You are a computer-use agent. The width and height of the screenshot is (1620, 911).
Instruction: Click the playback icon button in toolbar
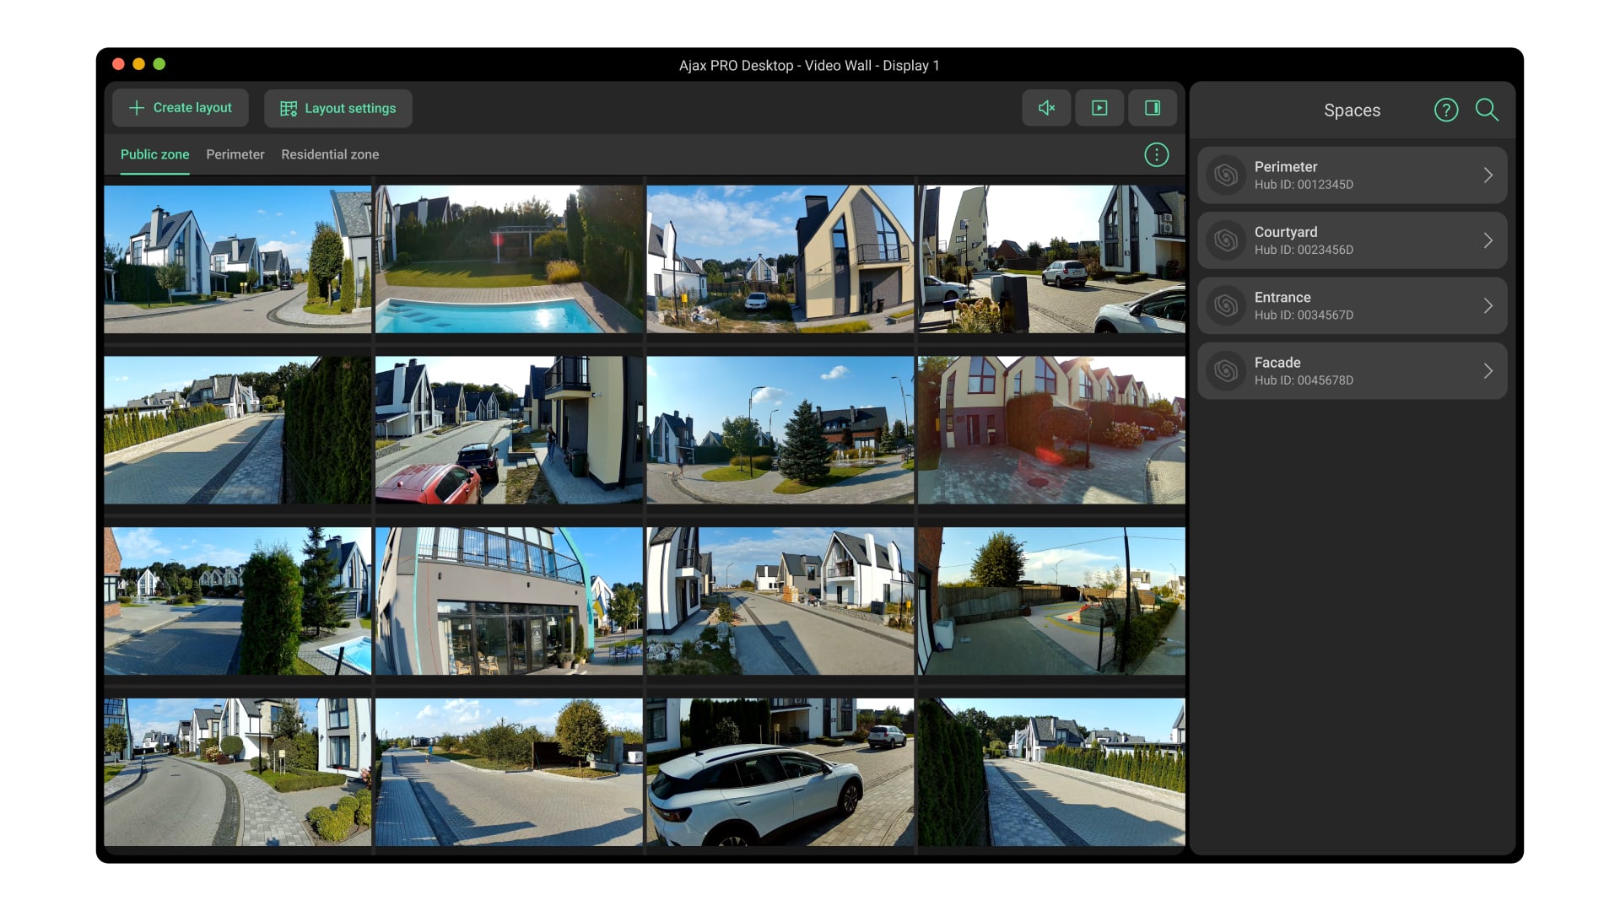(1099, 108)
